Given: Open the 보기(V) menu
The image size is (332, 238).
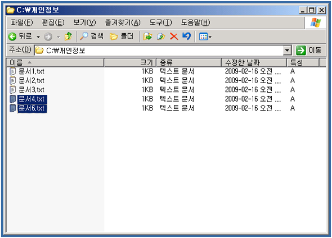Looking at the screenshot, I should [x=84, y=22].
